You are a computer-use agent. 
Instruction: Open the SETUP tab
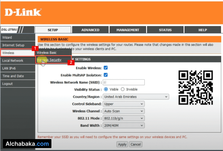(x=53, y=30)
